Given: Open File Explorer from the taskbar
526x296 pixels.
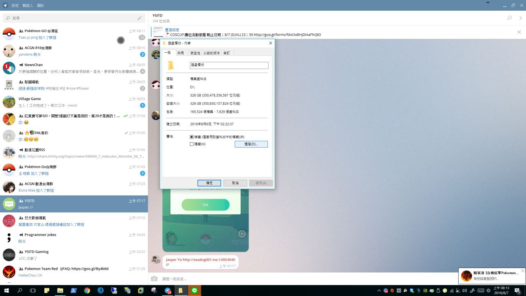Looking at the screenshot, I should (x=60, y=291).
